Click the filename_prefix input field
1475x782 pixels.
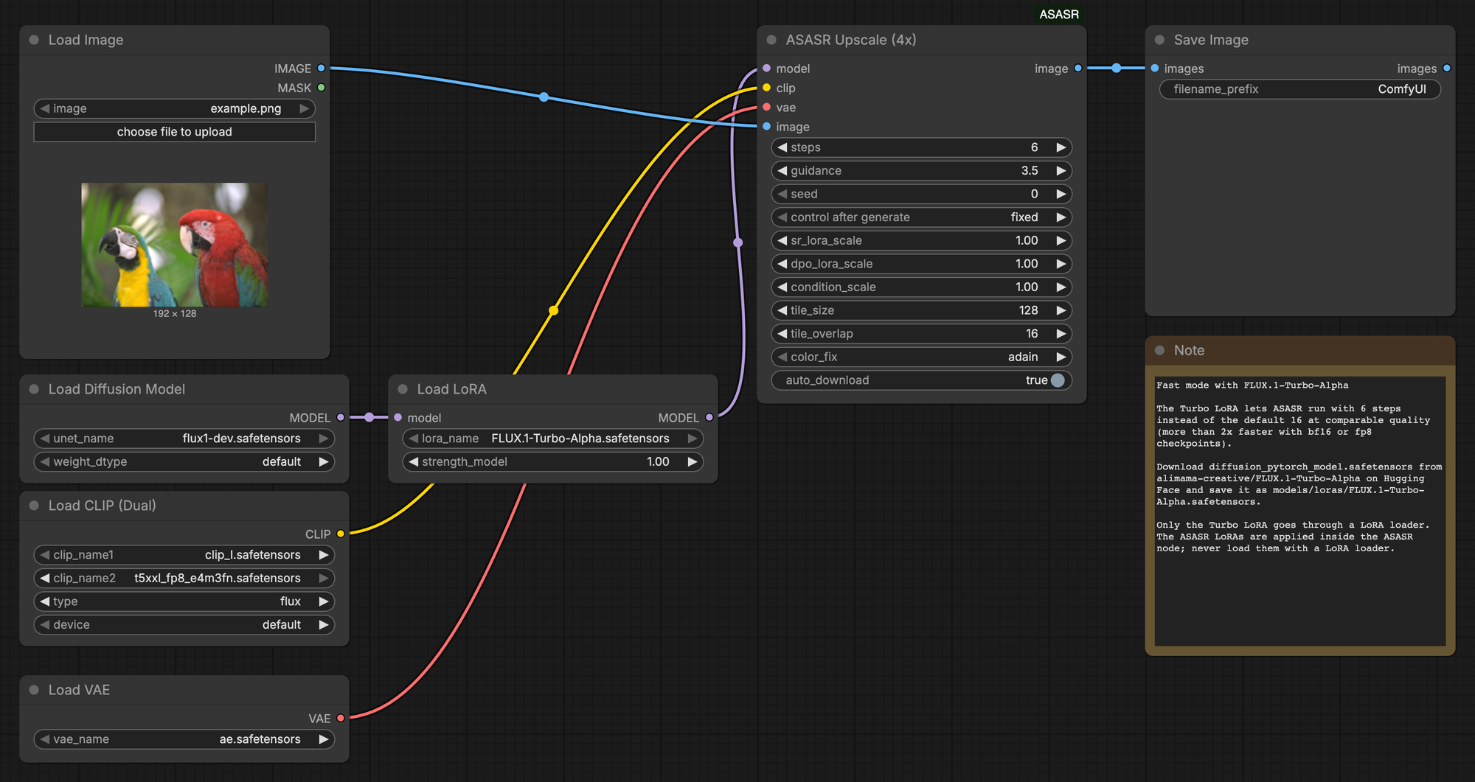[1300, 89]
